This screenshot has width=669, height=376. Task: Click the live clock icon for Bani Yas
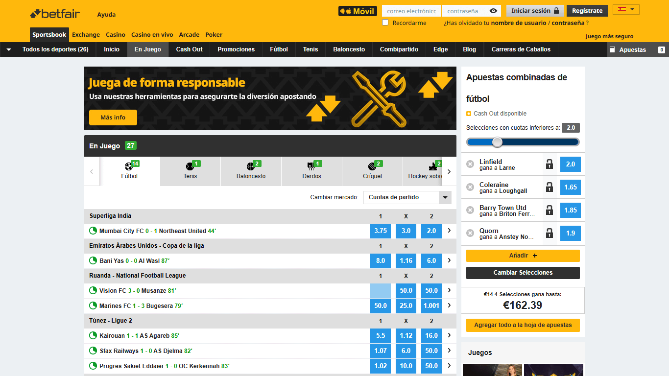tap(93, 260)
